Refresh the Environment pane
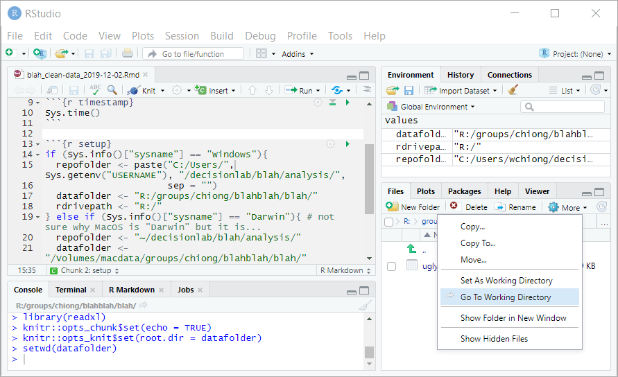The width and height of the screenshot is (618, 377). pyautogui.click(x=596, y=90)
